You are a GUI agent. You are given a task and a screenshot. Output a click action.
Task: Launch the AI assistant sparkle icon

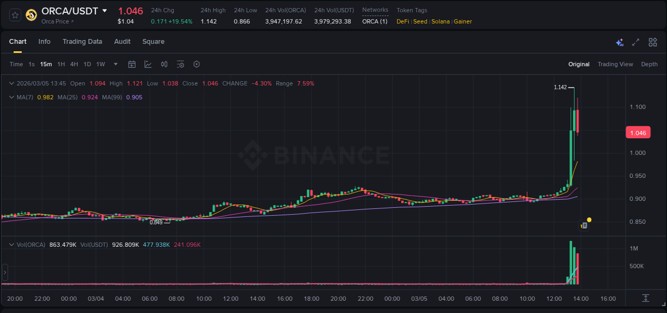pyautogui.click(x=620, y=42)
